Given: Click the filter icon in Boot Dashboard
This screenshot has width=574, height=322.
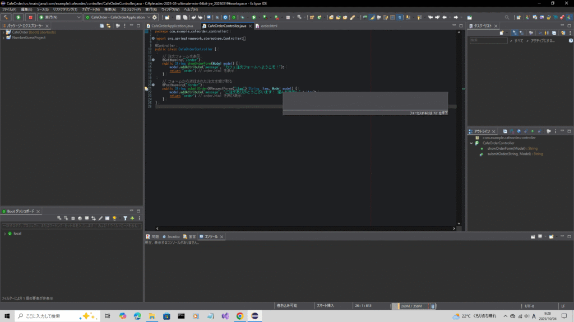Looking at the screenshot, I should [125, 217].
